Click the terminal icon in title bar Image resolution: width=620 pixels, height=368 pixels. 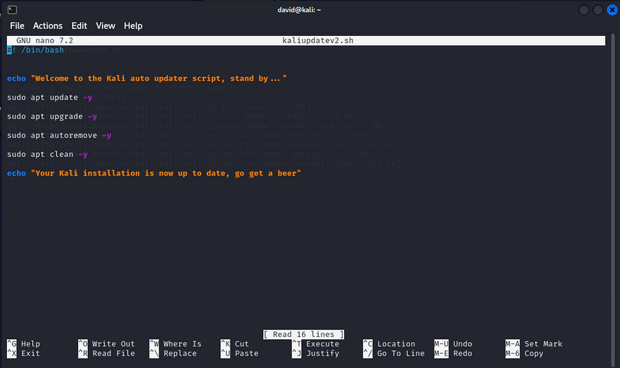point(12,10)
